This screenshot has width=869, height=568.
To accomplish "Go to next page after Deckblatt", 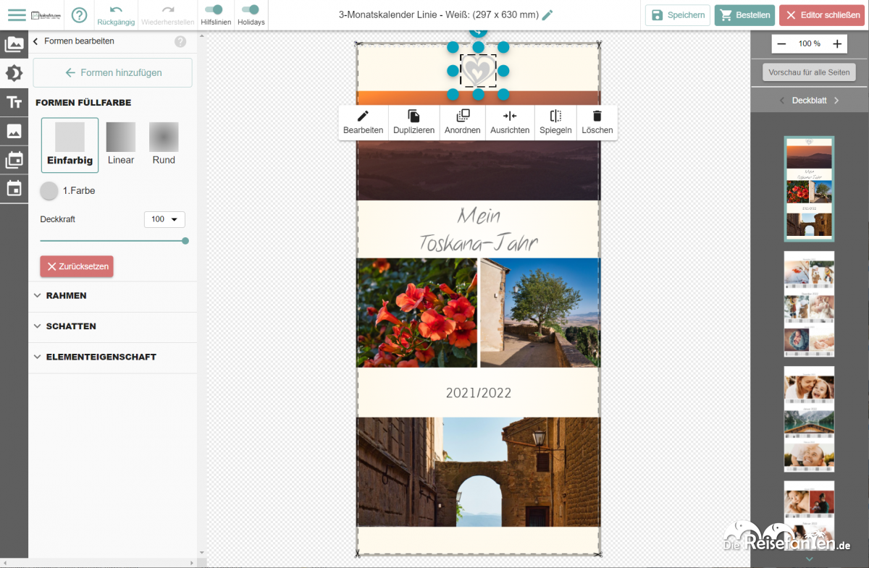I will click(836, 101).
